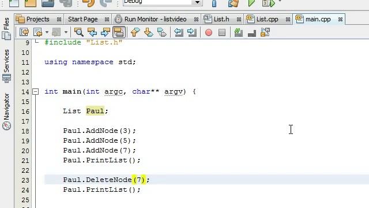Image resolution: width=369 pixels, height=208 pixels.
Task: Click the PrintList() call on line 24
Action: 101,190
